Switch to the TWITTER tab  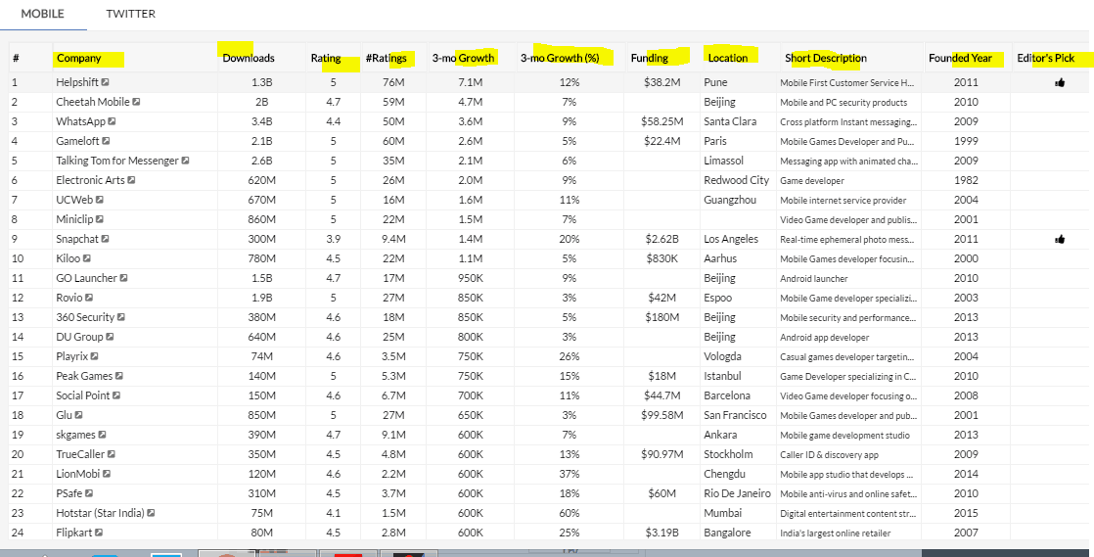coord(130,14)
